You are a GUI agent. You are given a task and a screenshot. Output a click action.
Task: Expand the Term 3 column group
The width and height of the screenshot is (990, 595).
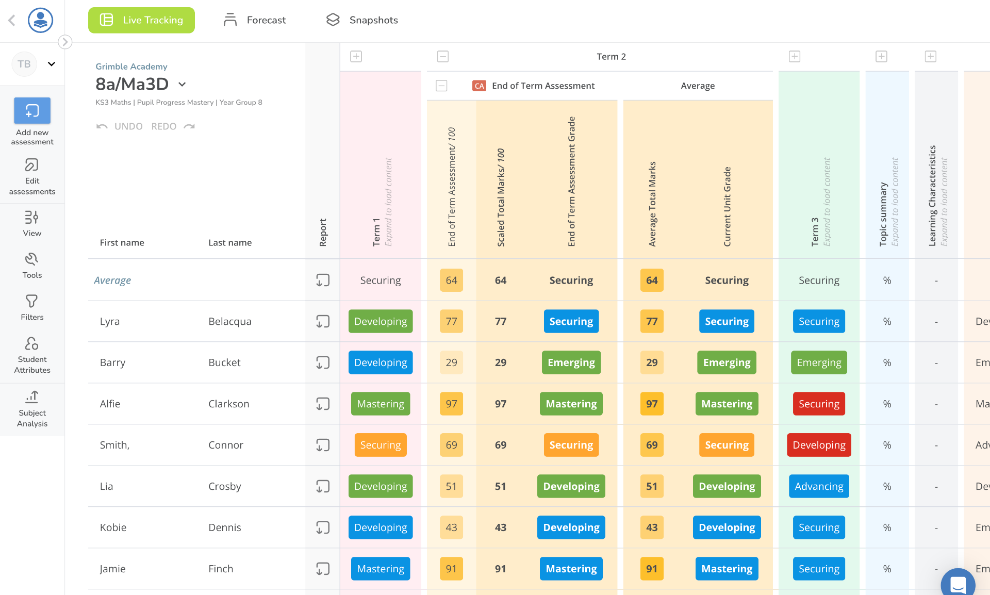pyautogui.click(x=794, y=57)
